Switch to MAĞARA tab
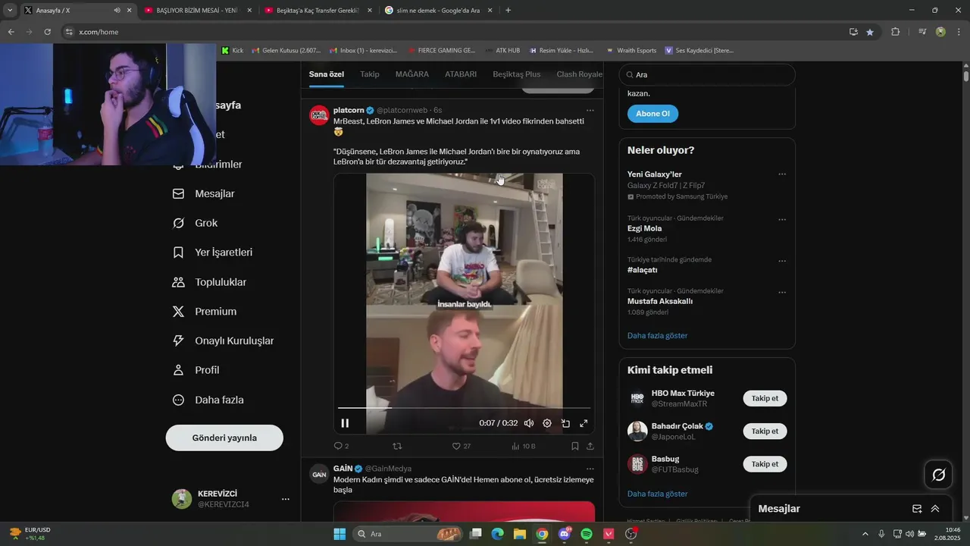This screenshot has height=546, width=970. tap(412, 74)
